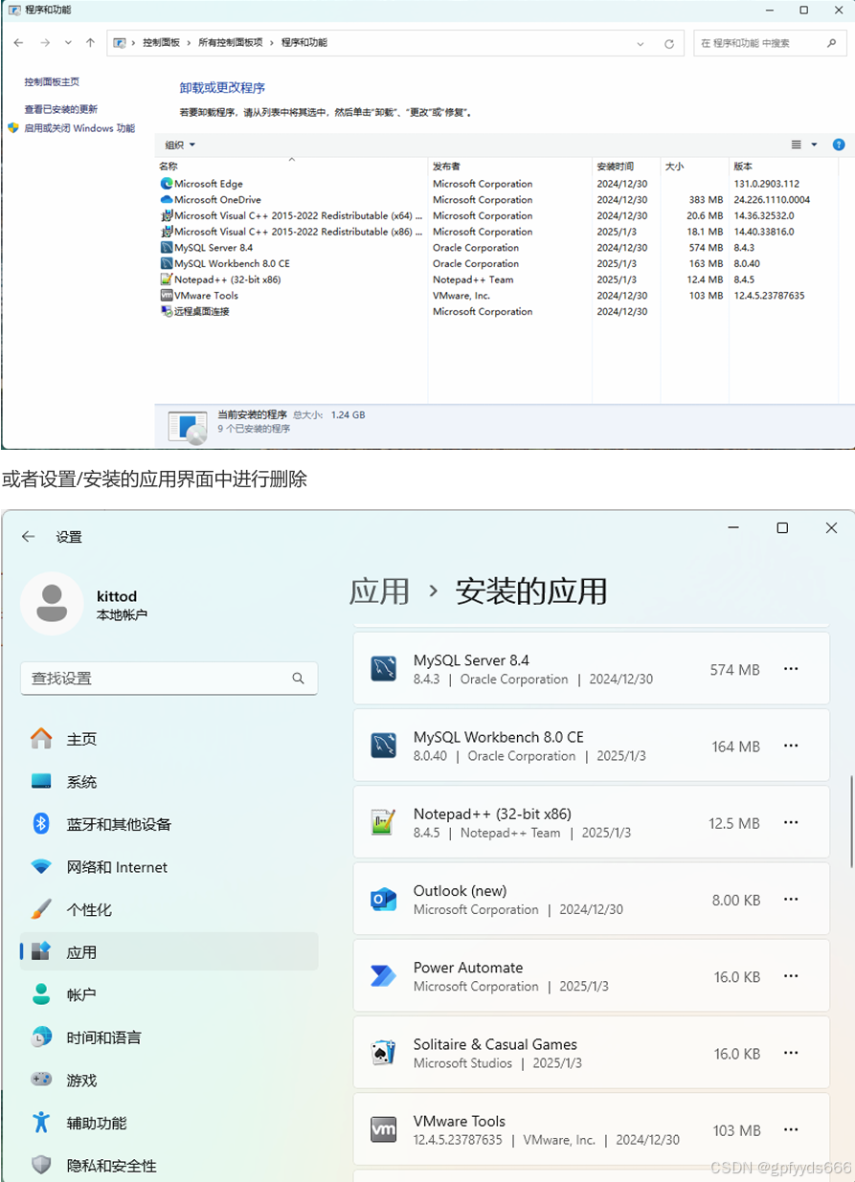Click the Settings window vertical scrollbar
The height and width of the screenshot is (1182, 855).
tap(850, 821)
